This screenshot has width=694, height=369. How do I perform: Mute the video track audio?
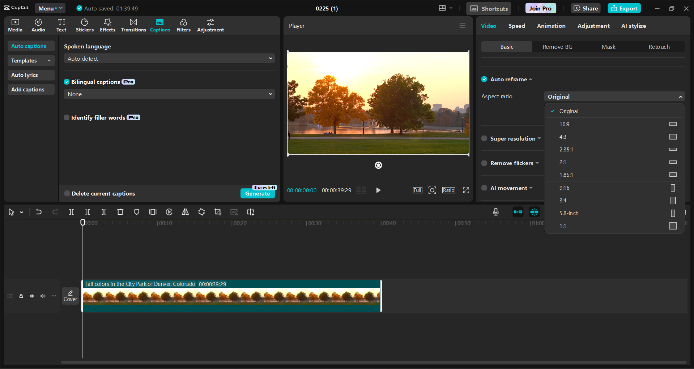click(x=43, y=296)
